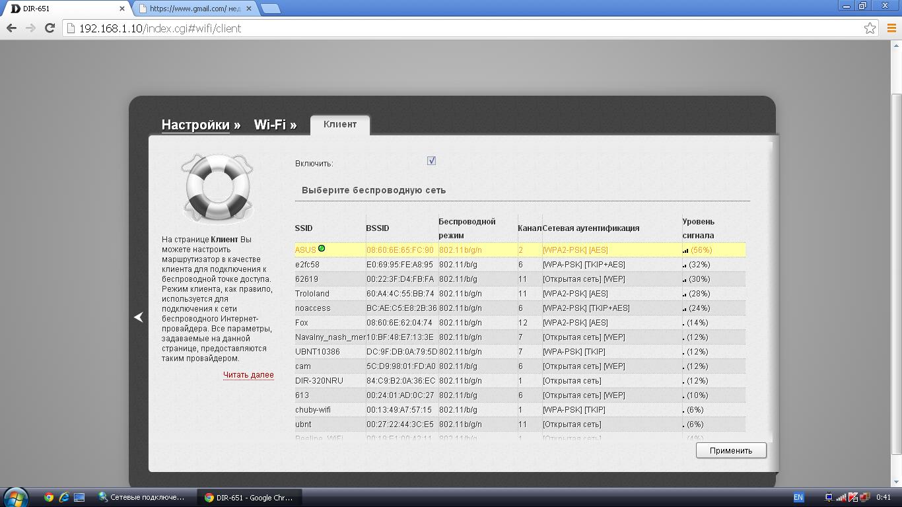This screenshot has width=902, height=507.
Task: Reload the router page
Action: (x=50, y=28)
